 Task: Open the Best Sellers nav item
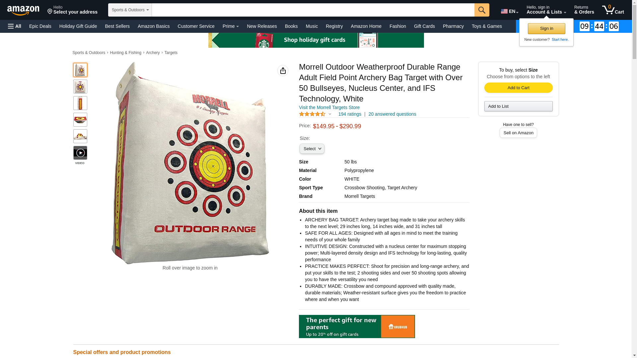click(117, 26)
